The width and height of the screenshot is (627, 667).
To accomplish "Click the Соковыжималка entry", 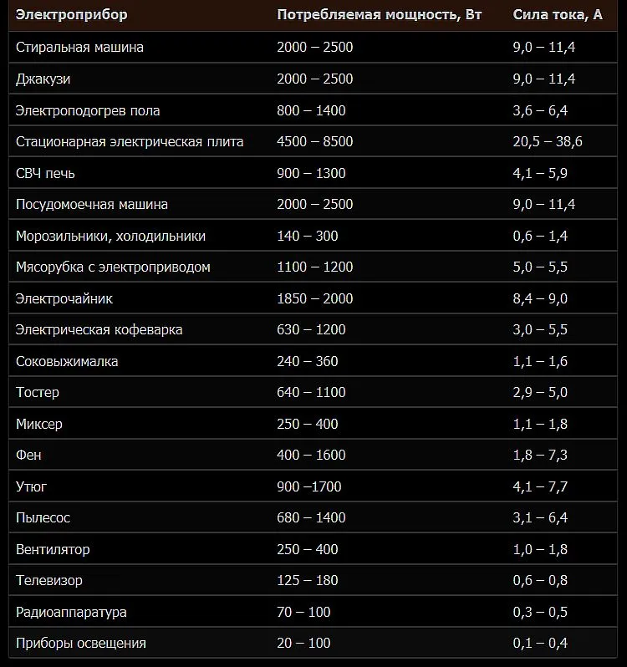I will click(x=67, y=361).
